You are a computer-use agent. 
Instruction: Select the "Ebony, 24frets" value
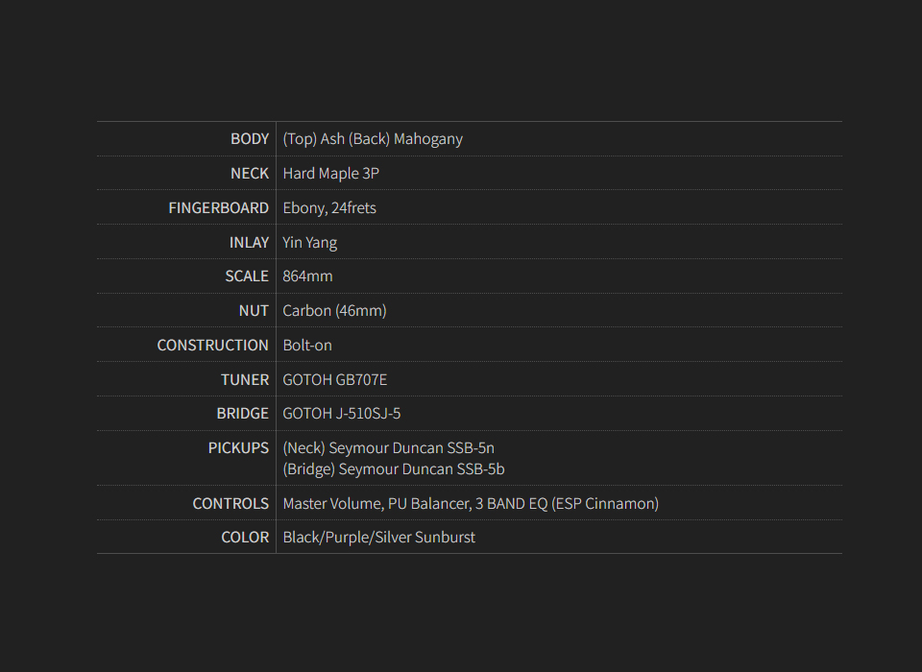tap(329, 208)
